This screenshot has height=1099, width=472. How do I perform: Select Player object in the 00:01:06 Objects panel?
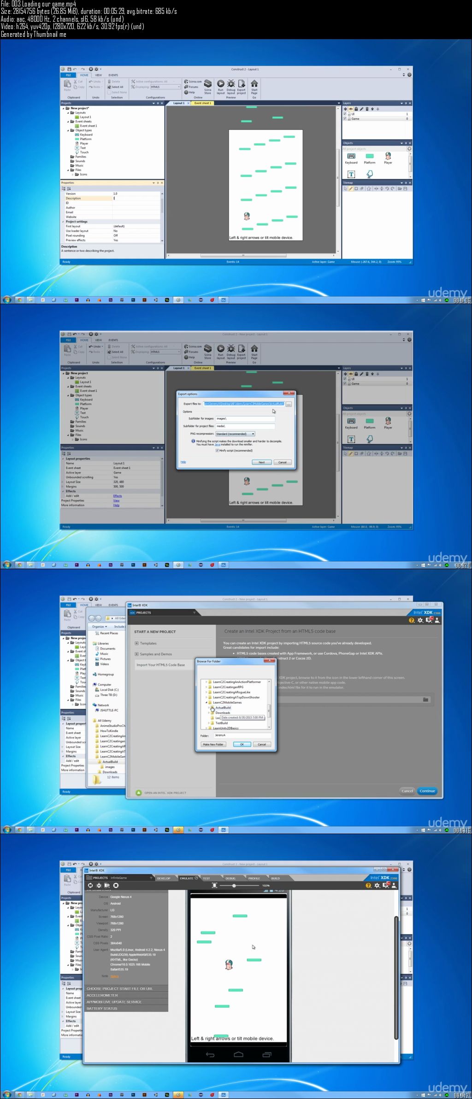388,159
